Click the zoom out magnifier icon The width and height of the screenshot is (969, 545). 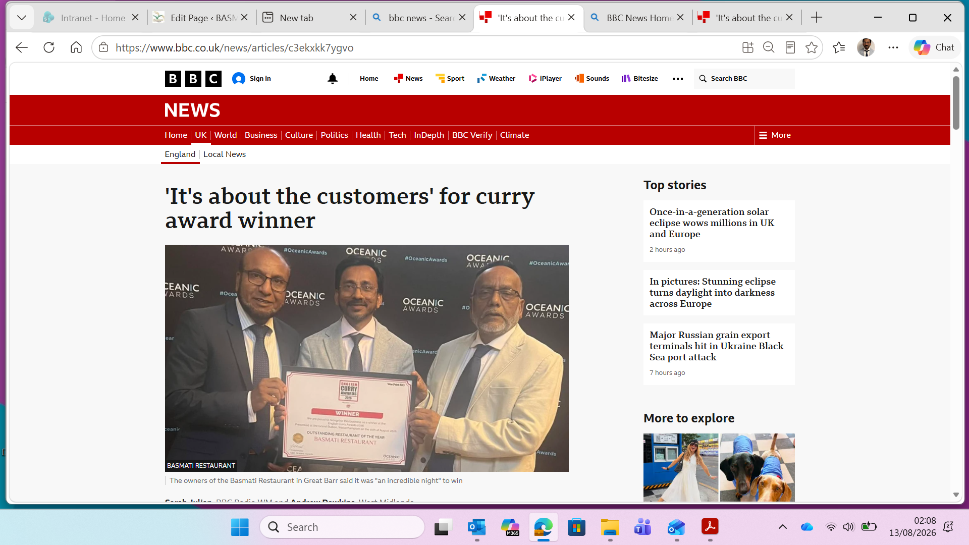point(769,47)
